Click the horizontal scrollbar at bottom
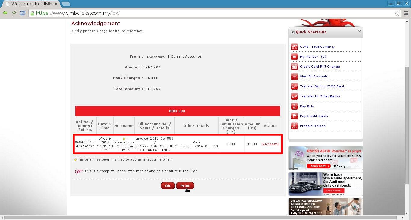This screenshot has width=411, height=220. pos(200,218)
